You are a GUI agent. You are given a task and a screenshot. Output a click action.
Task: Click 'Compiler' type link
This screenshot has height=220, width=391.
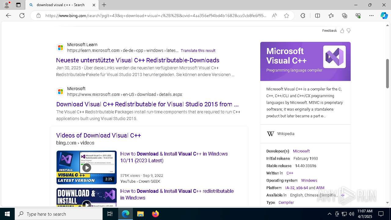pyautogui.click(x=286, y=202)
